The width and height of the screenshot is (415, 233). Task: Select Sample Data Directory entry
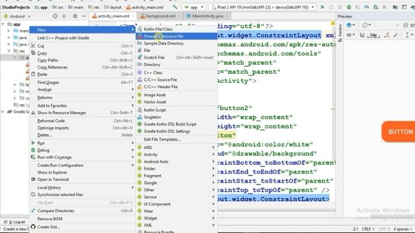click(x=176, y=43)
